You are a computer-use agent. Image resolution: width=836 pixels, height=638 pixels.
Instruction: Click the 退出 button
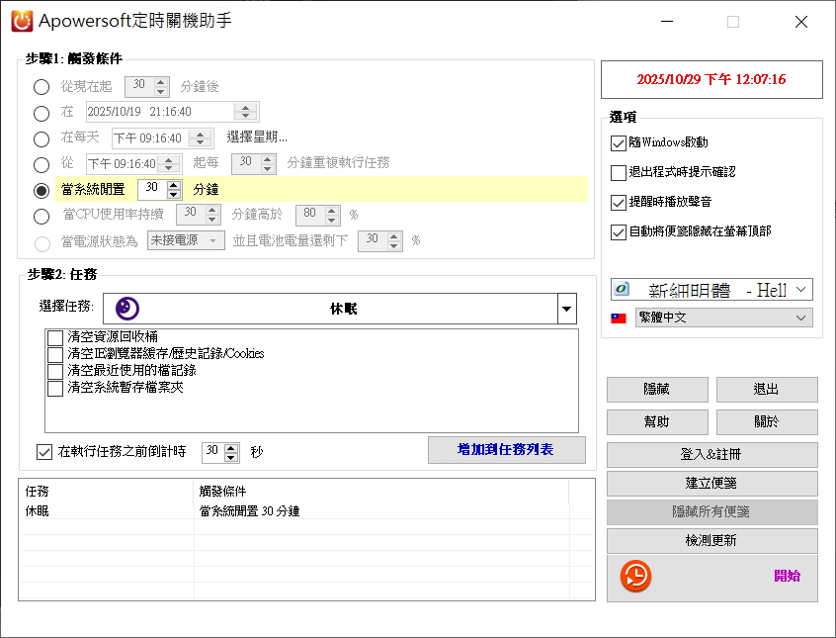coord(767,389)
